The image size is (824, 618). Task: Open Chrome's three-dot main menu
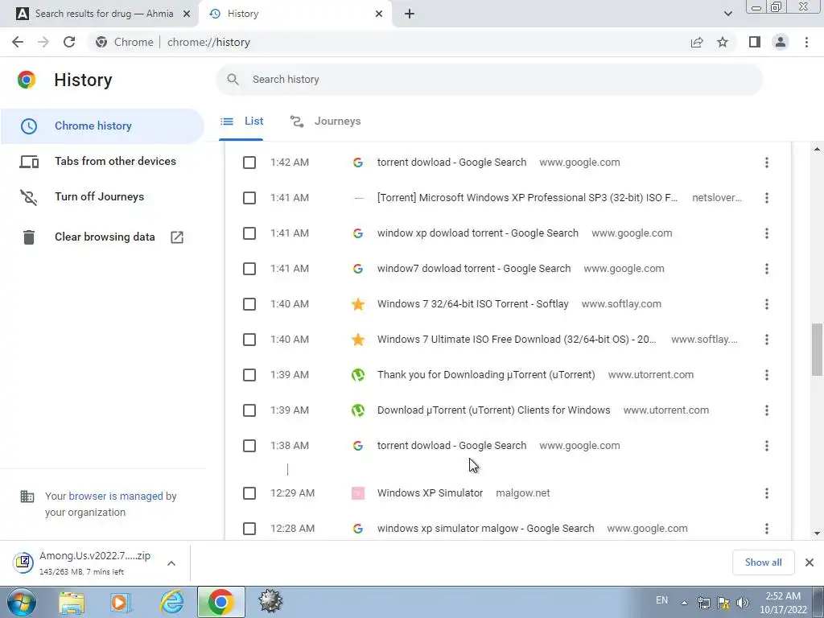(806, 42)
